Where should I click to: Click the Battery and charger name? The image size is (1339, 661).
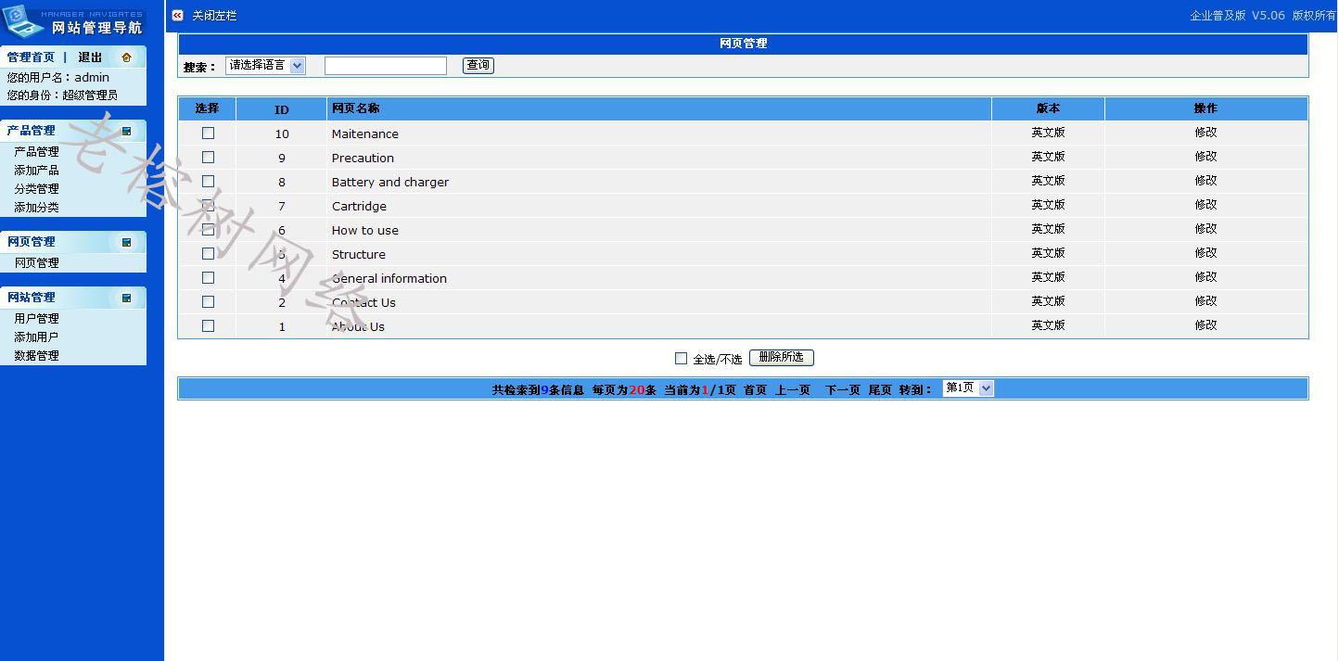(x=390, y=183)
